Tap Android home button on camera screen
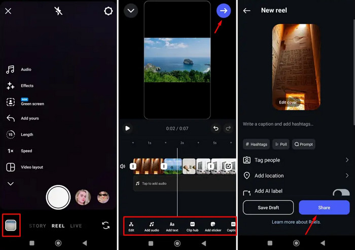The width and height of the screenshot is (355, 250). [x=58, y=243]
